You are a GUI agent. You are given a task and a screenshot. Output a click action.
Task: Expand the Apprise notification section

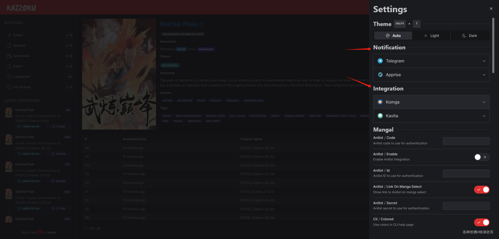tap(431, 75)
